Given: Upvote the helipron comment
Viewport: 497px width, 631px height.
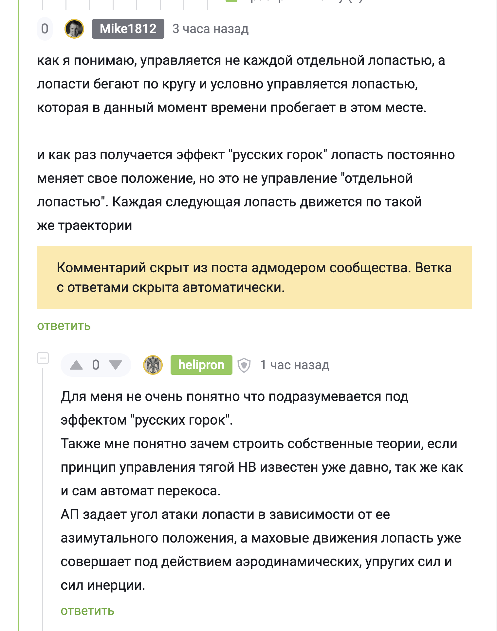Looking at the screenshot, I should coord(76,365).
